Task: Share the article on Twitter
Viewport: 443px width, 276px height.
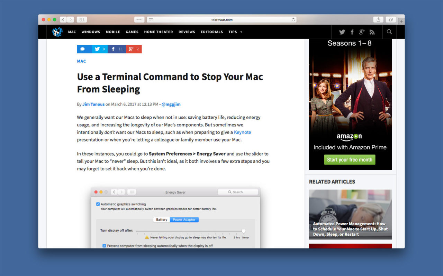Action: [100, 49]
